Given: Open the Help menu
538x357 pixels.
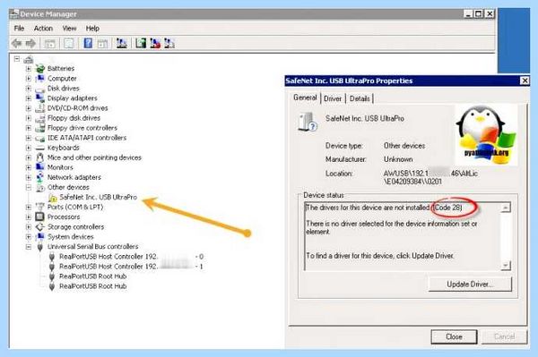Looking at the screenshot, I should (x=92, y=29).
